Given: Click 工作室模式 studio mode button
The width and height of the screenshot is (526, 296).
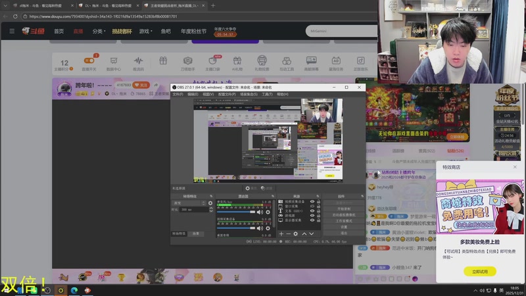Looking at the screenshot, I should coord(344,221).
